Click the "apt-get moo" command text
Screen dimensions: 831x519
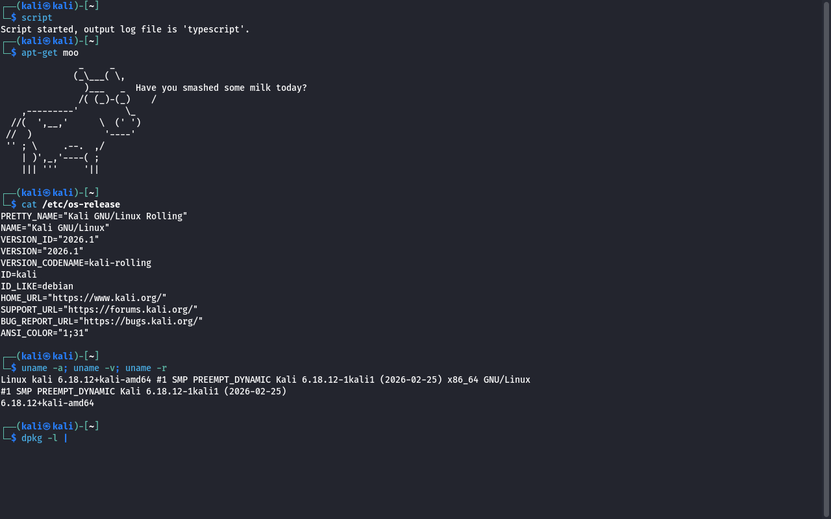[49, 53]
